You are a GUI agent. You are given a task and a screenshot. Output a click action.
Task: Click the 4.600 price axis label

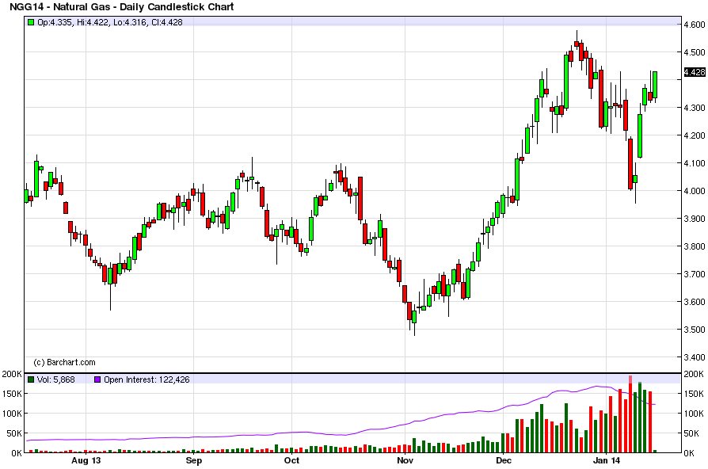695,25
